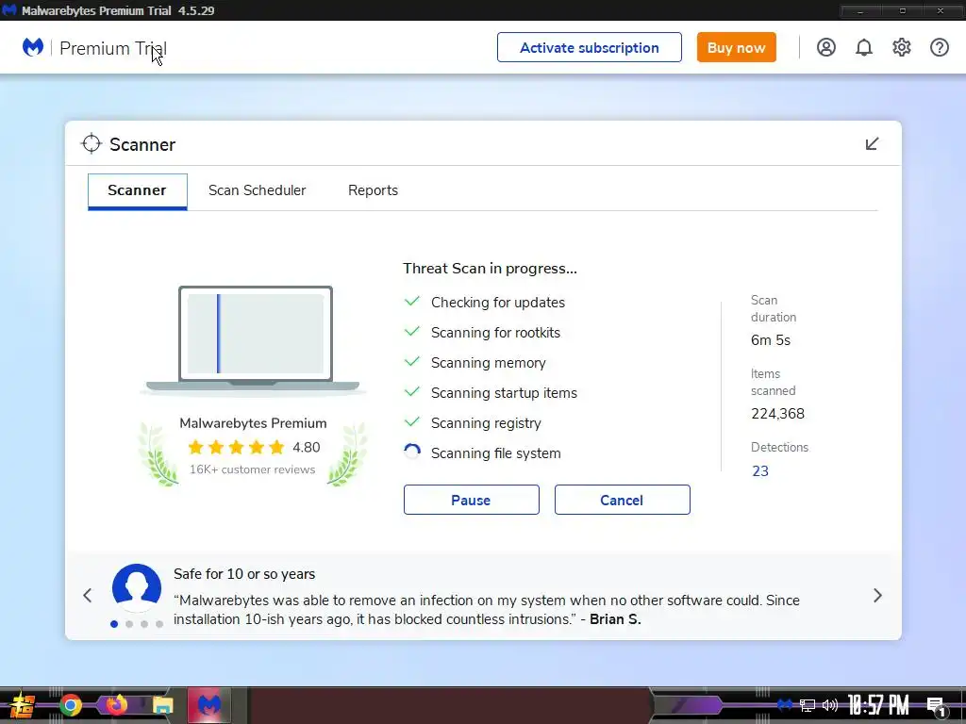The height and width of the screenshot is (724, 966).
Task: Click the Start menu icon on taskbar
Action: (22, 705)
